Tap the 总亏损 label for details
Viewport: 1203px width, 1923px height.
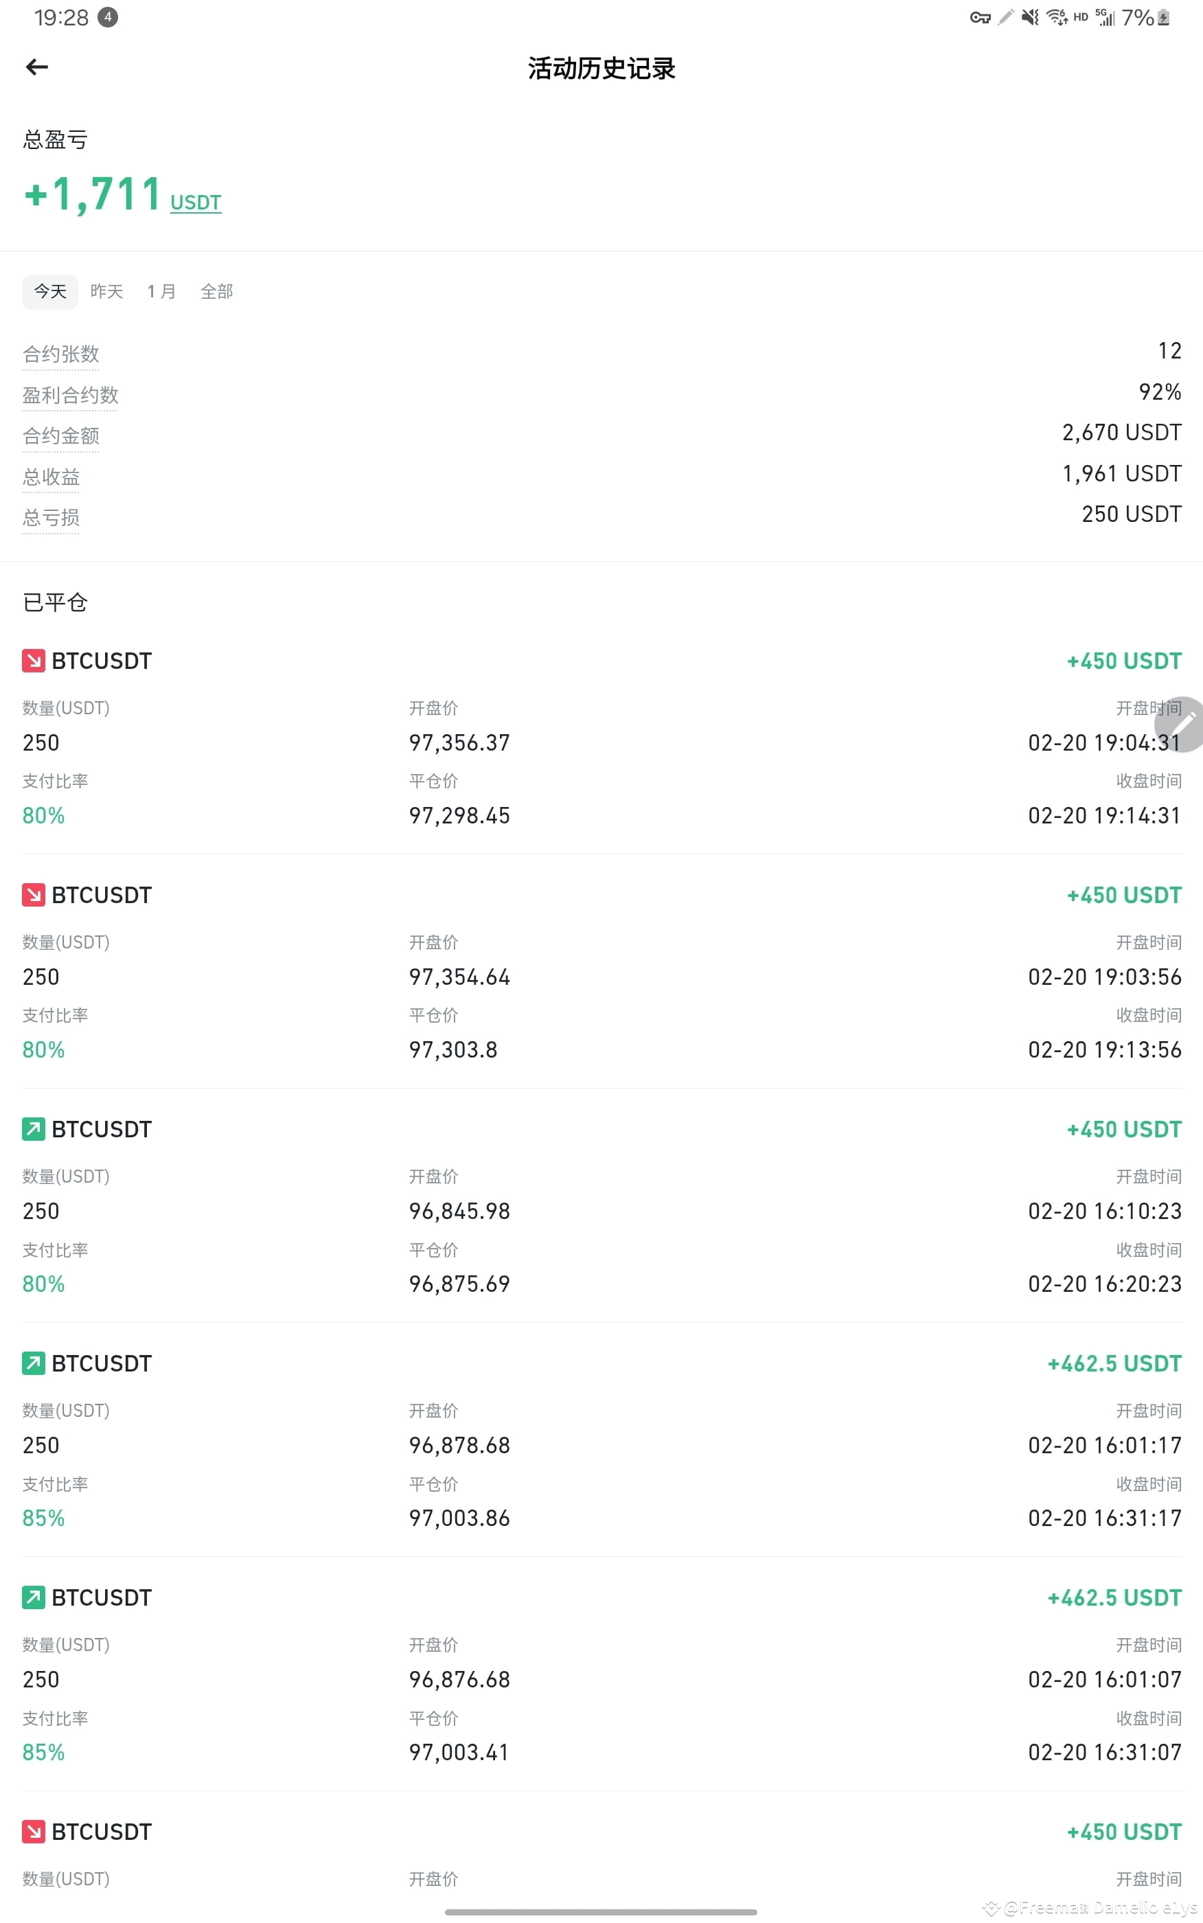point(51,517)
